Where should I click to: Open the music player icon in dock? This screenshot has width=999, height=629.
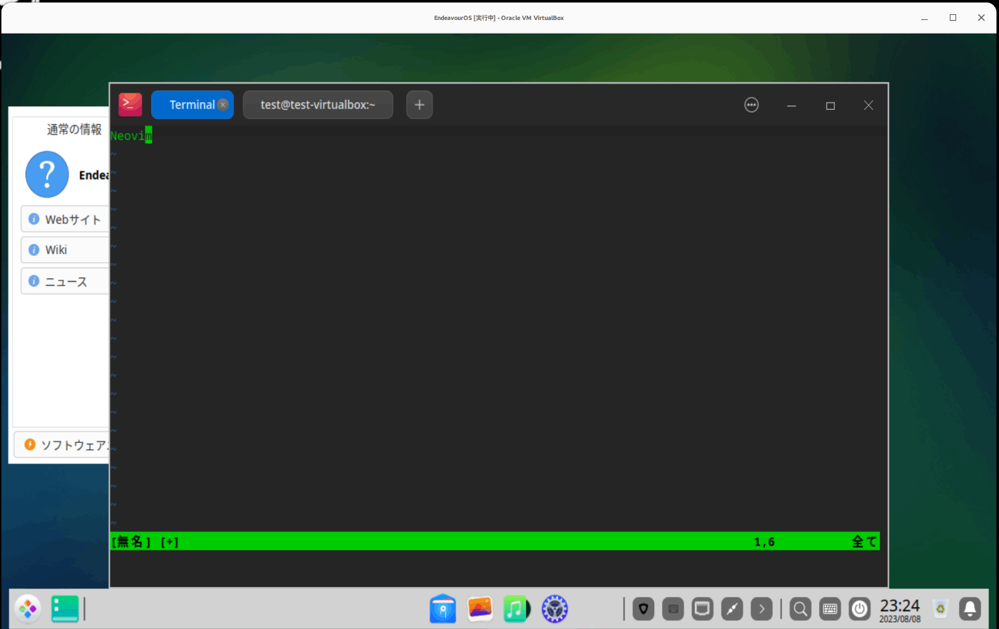(x=517, y=609)
